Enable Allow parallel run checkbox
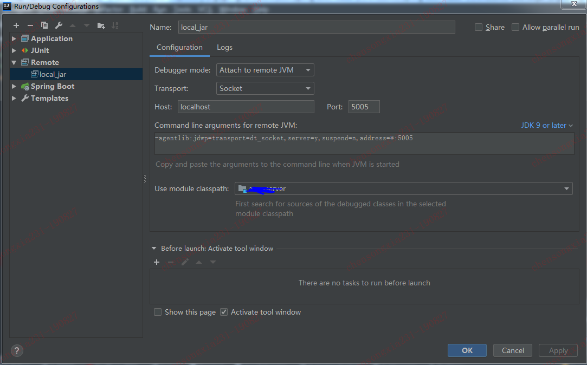Viewport: 587px width, 365px height. 515,27
